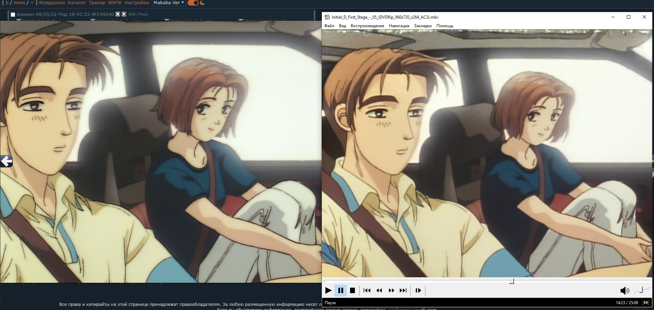Rewind the video

379,290
